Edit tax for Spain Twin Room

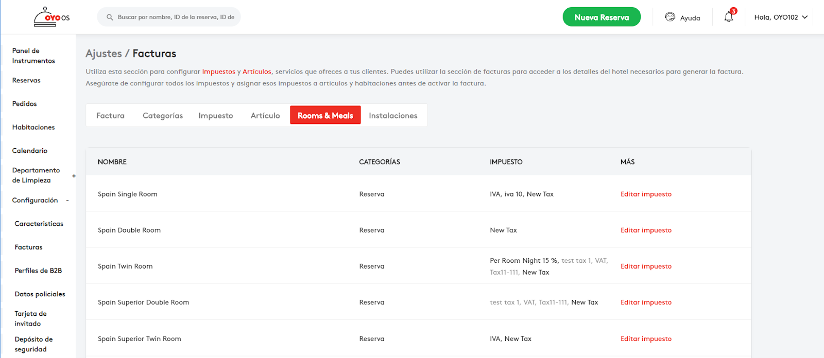(646, 266)
